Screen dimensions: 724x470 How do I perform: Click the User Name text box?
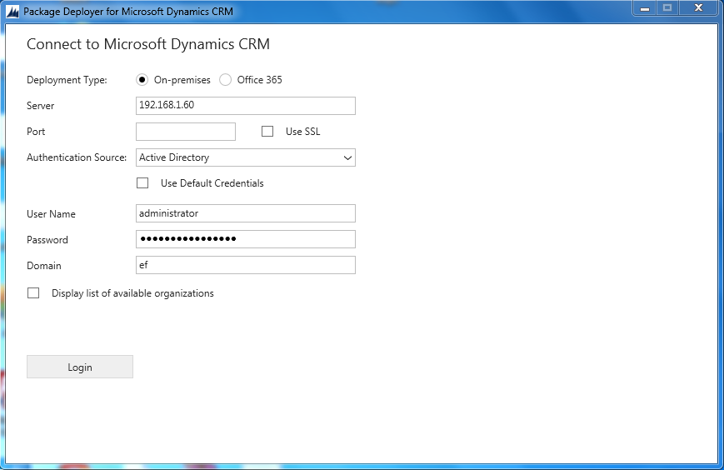[245, 213]
